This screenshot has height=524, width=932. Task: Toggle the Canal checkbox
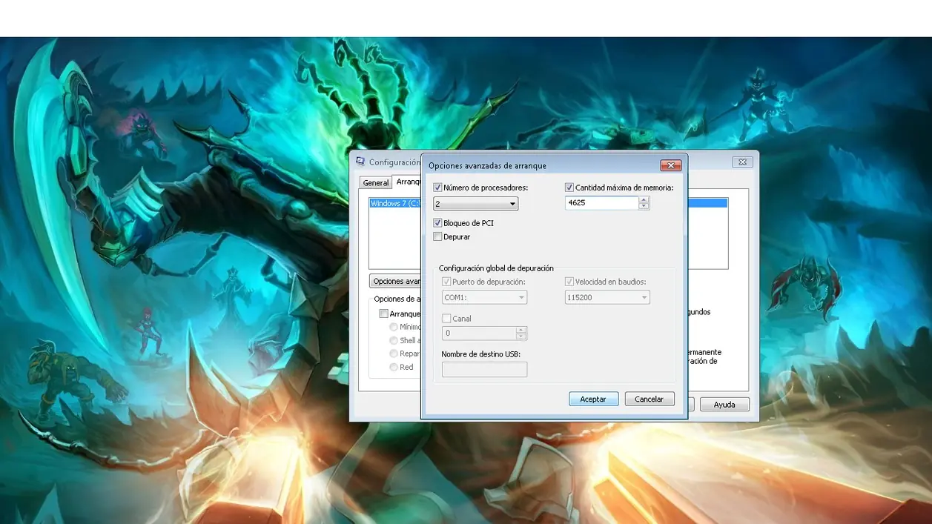tap(446, 319)
